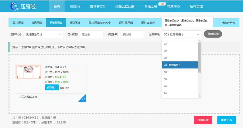The width and height of the screenshot is (243, 128).
Task: Choose compression level 98
Action: pyautogui.click(x=180, y=44)
